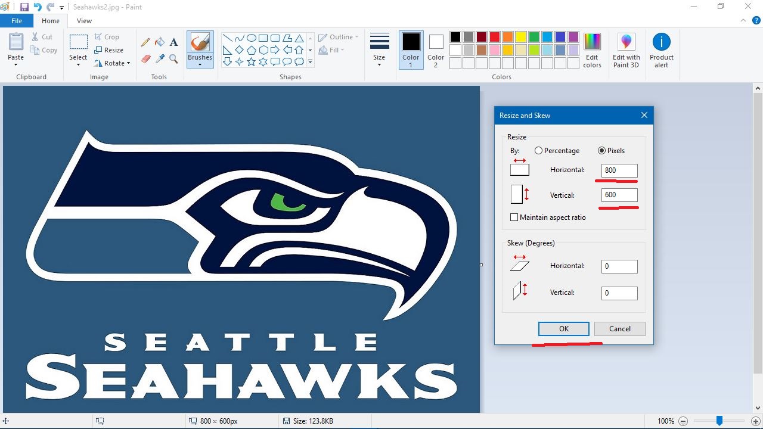This screenshot has height=429, width=763.
Task: Activate Color 2 background selector
Action: click(436, 50)
